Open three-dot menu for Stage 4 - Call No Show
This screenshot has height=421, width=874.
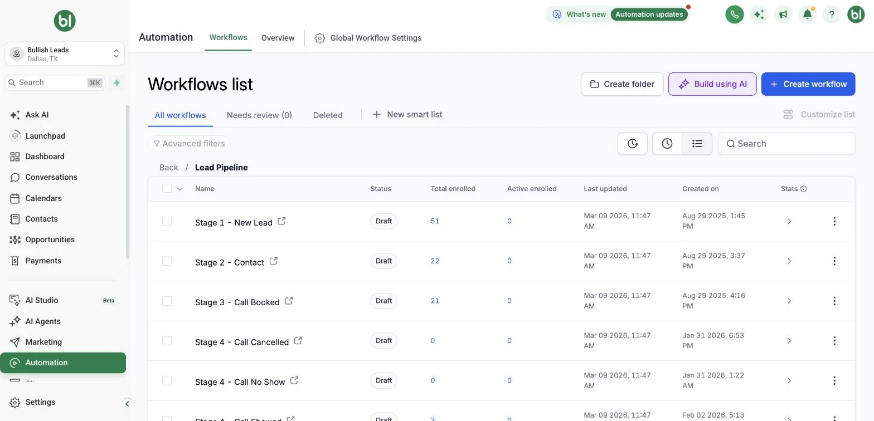coord(834,380)
